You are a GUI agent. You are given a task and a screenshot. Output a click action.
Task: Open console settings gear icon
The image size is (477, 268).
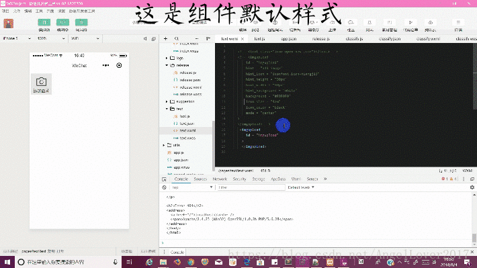pos(472,187)
